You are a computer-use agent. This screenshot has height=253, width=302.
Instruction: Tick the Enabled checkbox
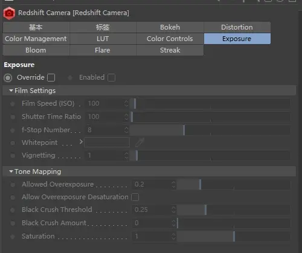pyautogui.click(x=112, y=77)
